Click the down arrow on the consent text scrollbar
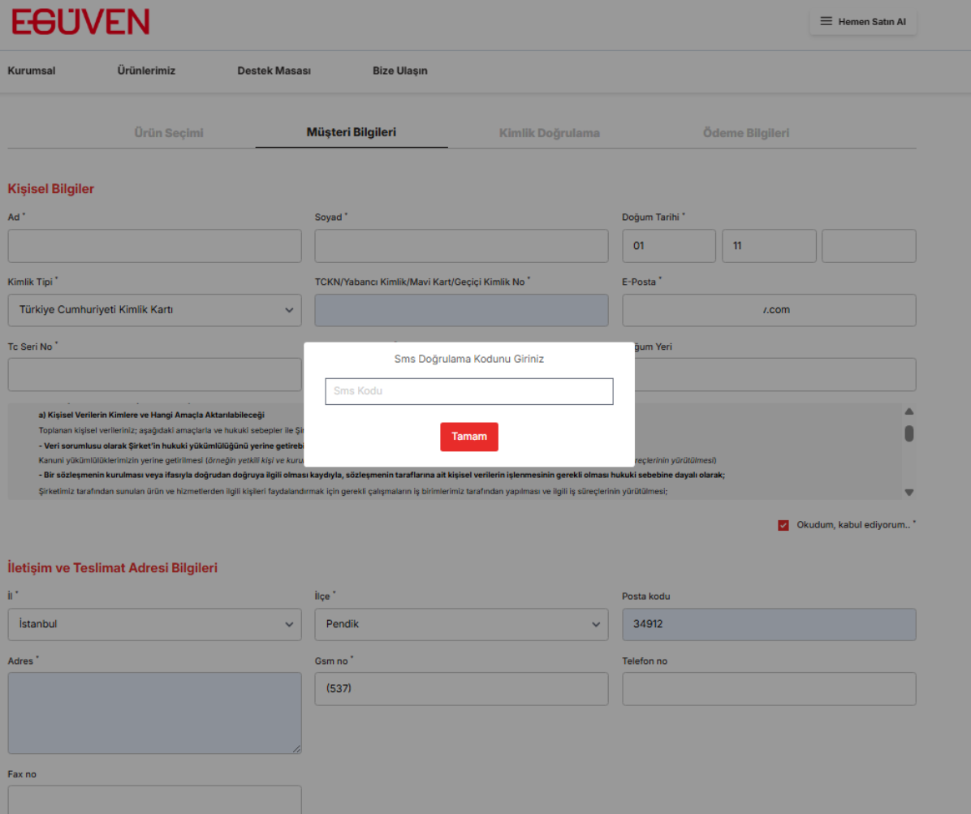 pyautogui.click(x=908, y=492)
